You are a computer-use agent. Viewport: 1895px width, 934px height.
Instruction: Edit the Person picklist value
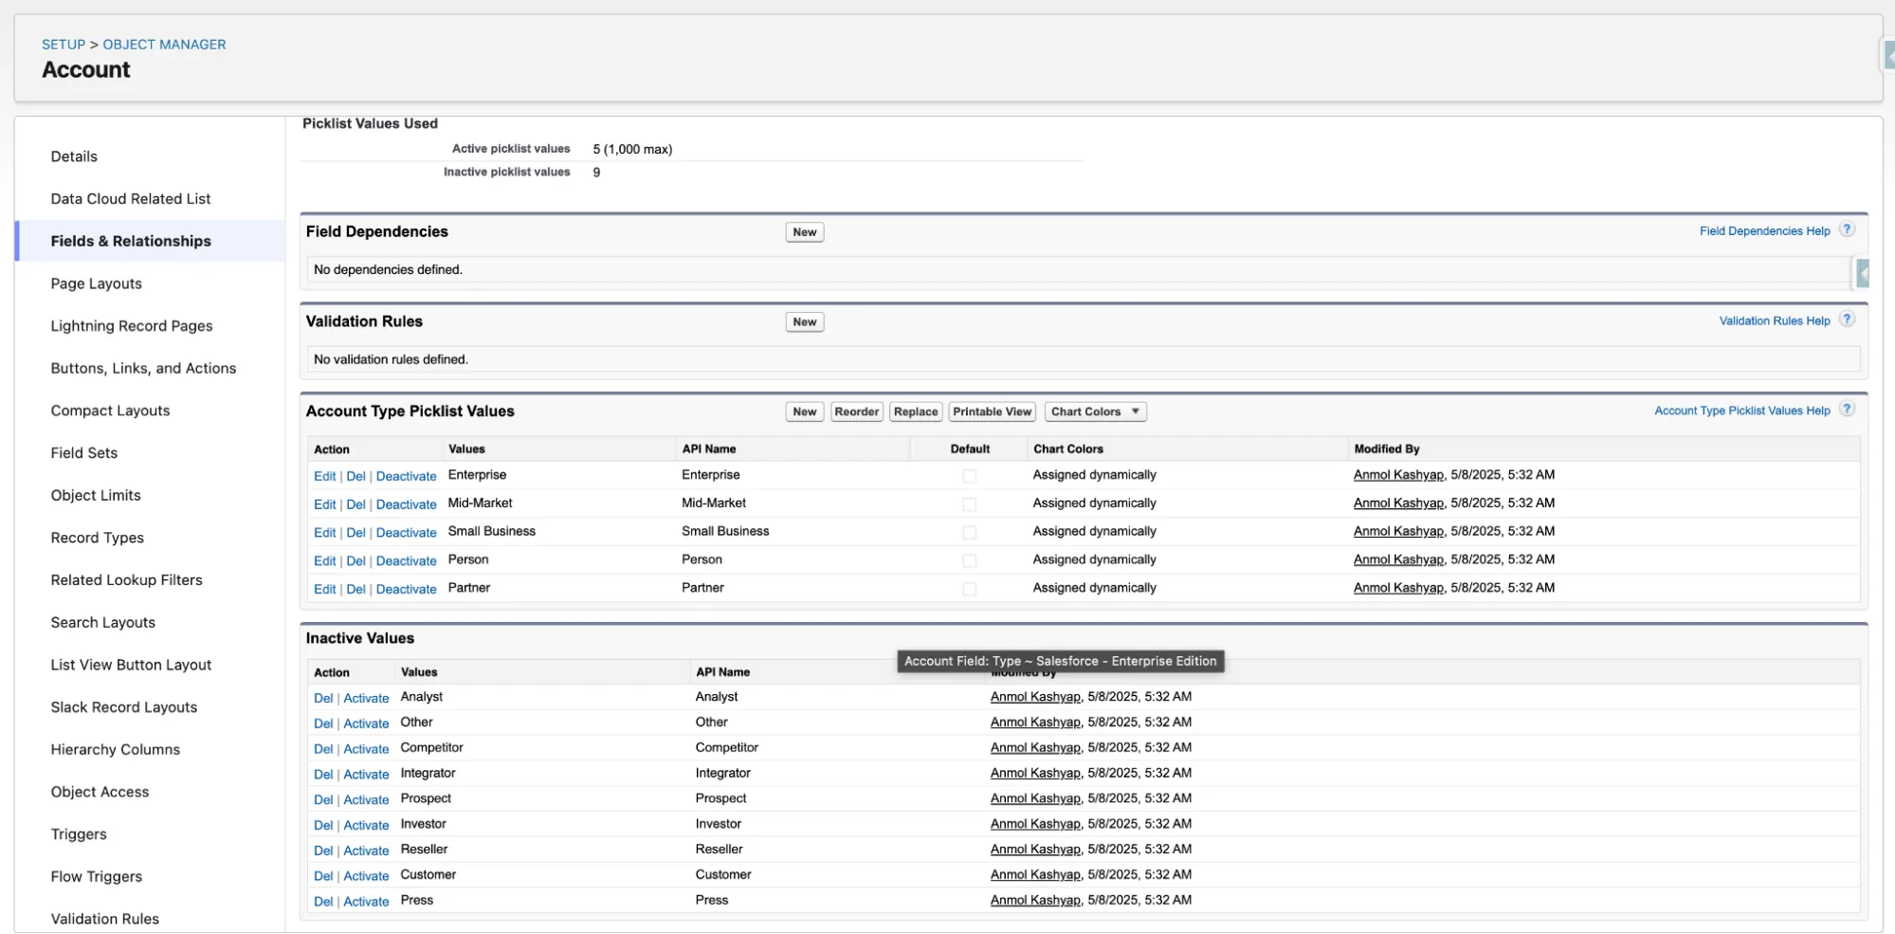(x=324, y=561)
